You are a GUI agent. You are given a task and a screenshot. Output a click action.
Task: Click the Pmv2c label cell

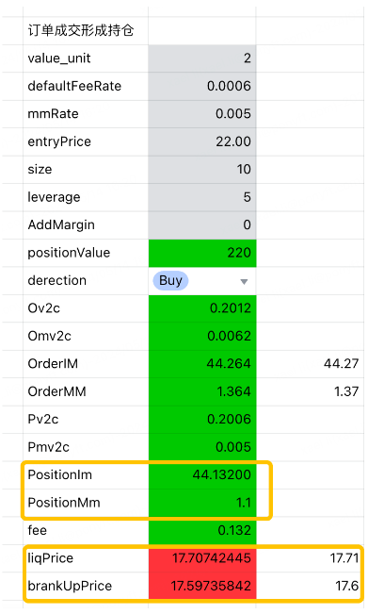[x=86, y=448]
